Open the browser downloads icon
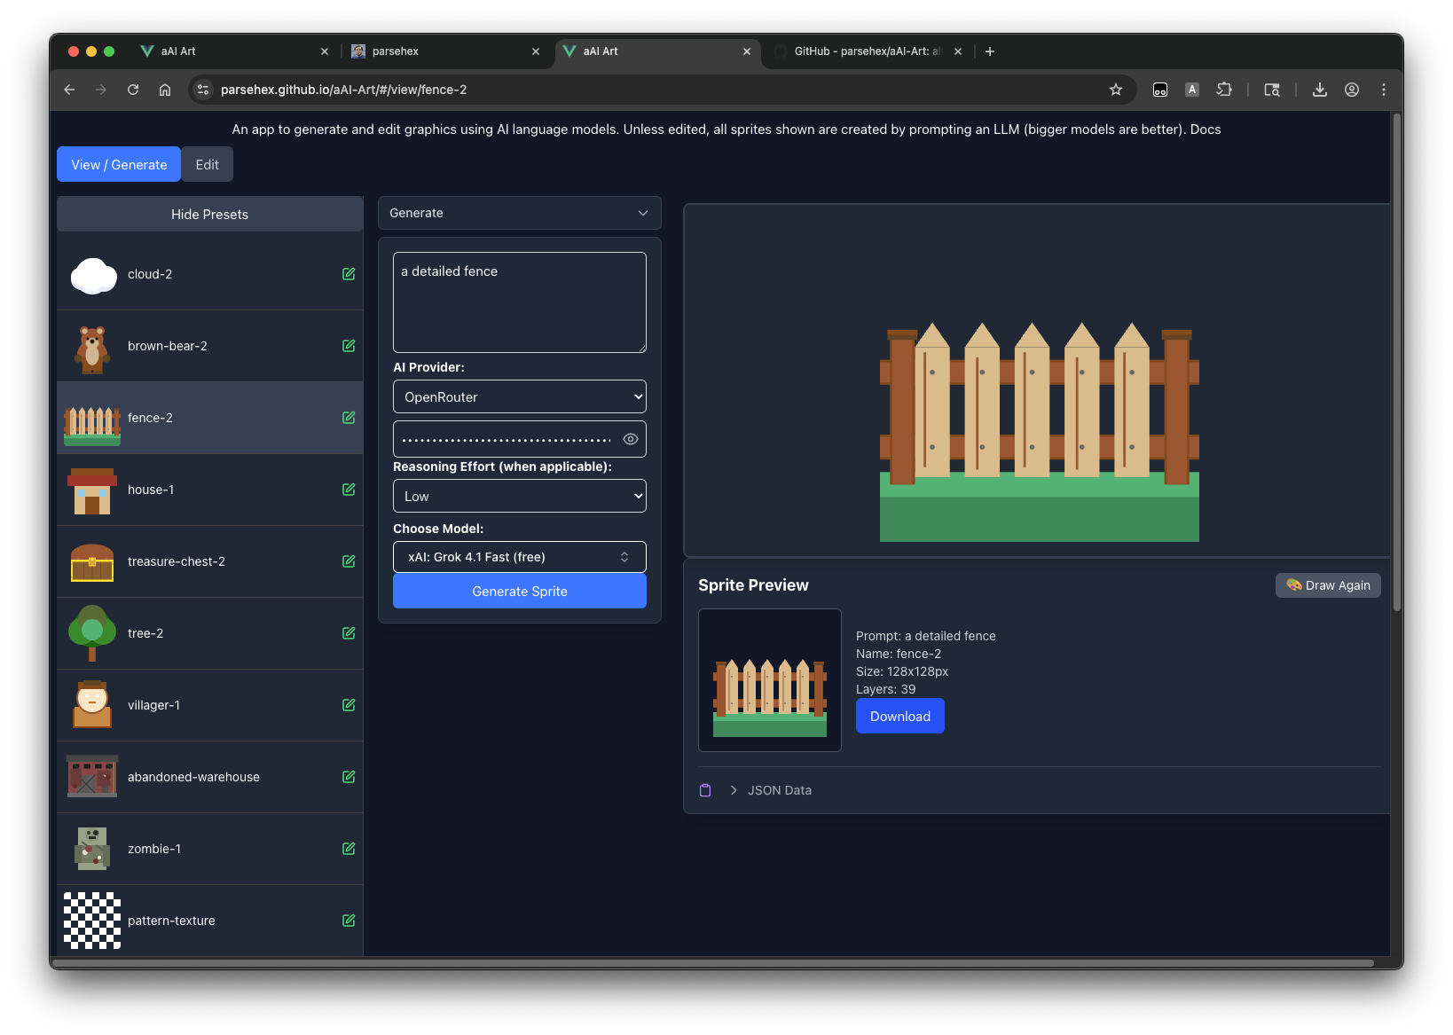 point(1320,90)
